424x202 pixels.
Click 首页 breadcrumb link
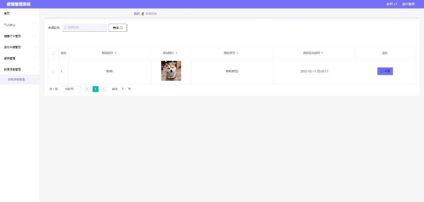[x=137, y=14]
